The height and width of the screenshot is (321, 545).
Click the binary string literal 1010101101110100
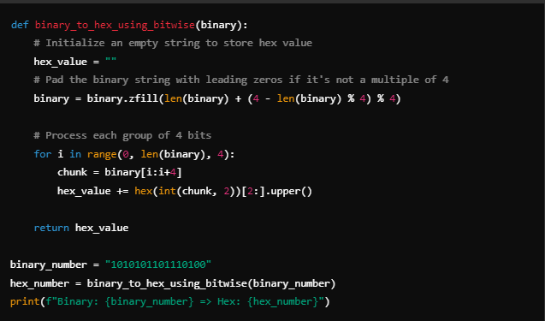pyautogui.click(x=158, y=265)
